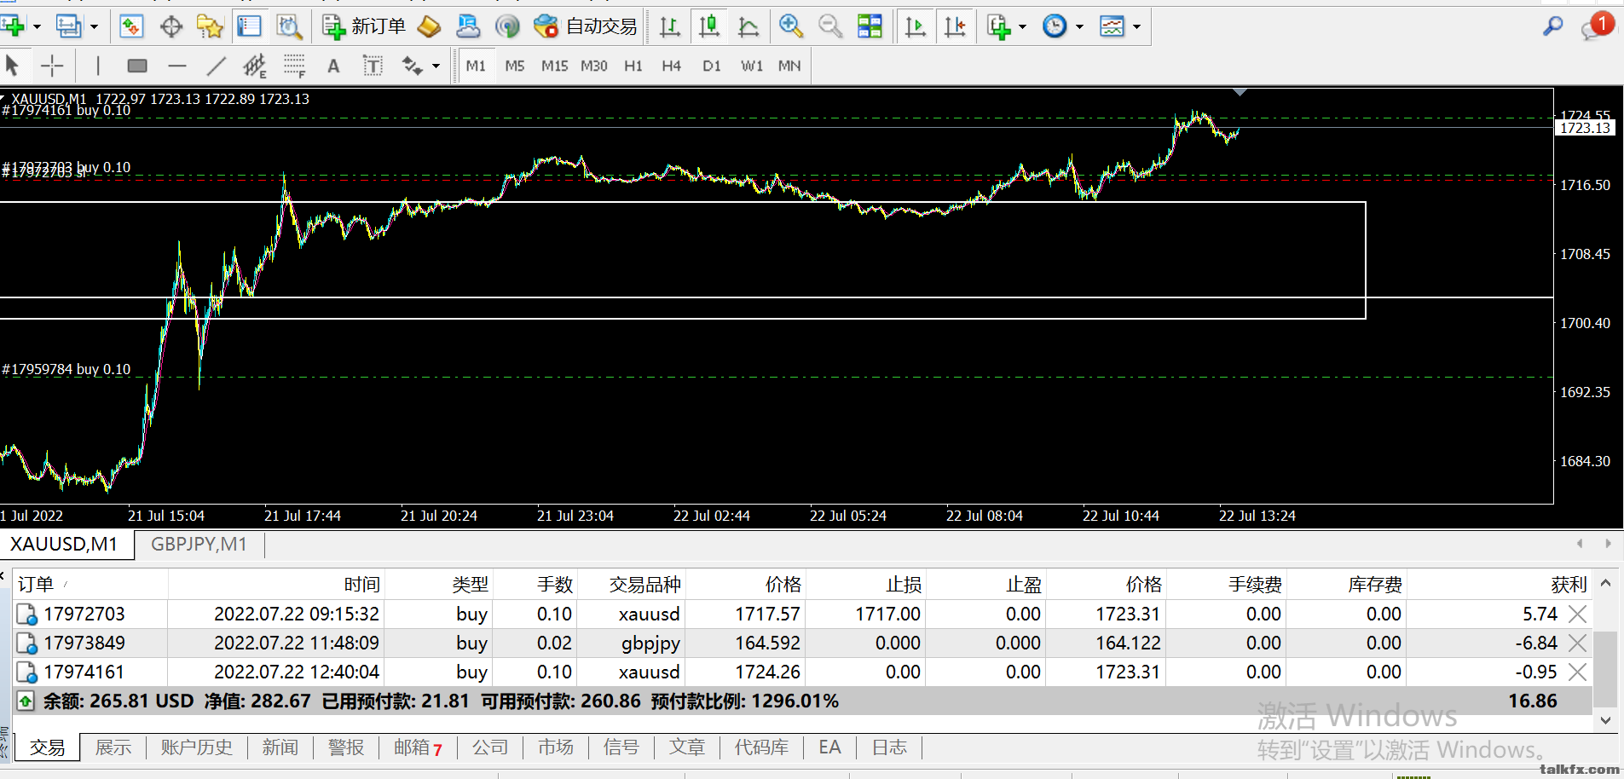Open the Strategy Tester icon
Viewport: 1624px width, 779px height.
tap(289, 26)
